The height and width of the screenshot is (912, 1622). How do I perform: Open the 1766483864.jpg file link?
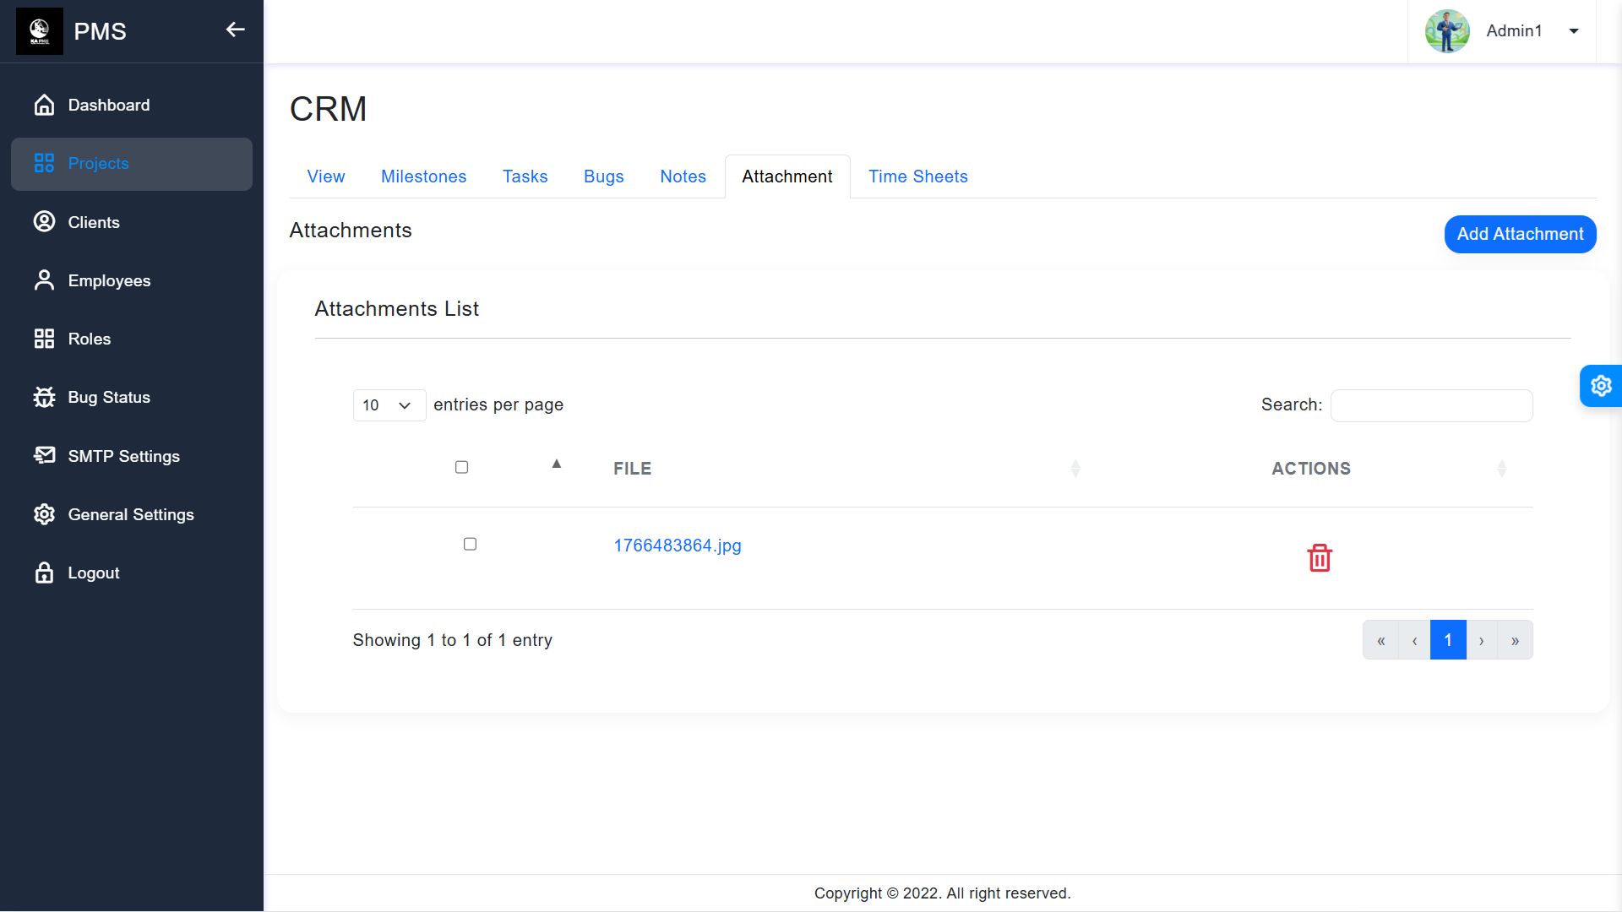(677, 546)
